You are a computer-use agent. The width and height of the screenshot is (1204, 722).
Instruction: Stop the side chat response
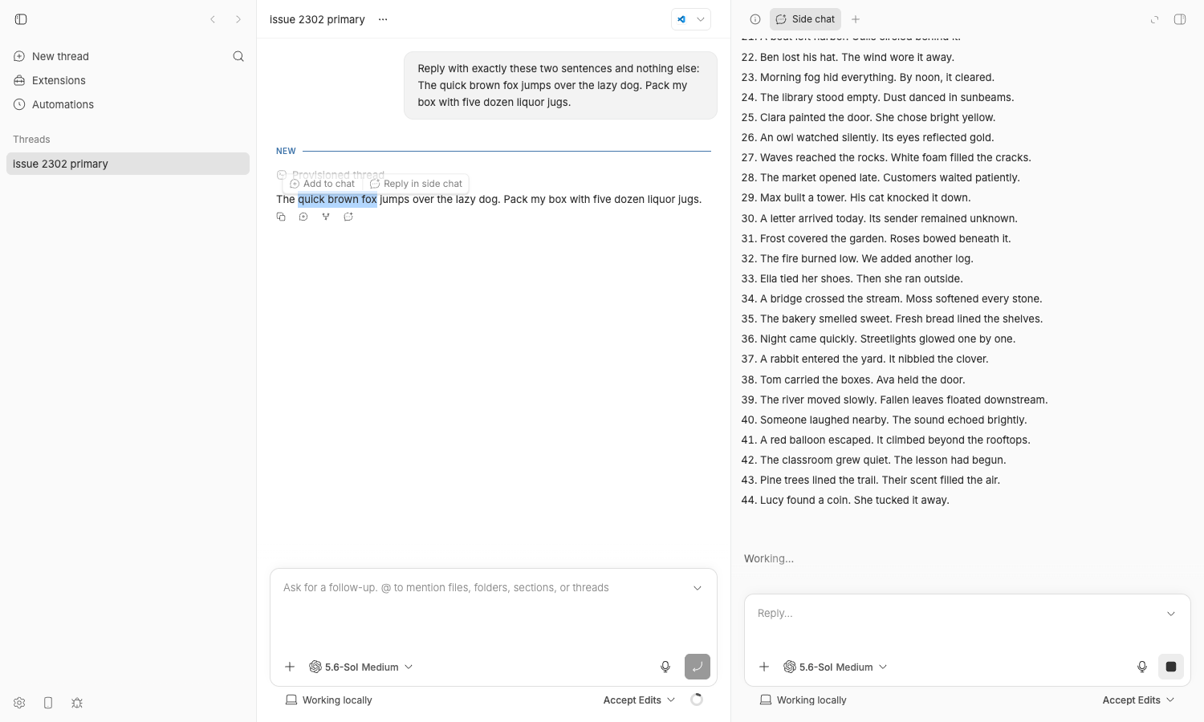tap(1171, 667)
